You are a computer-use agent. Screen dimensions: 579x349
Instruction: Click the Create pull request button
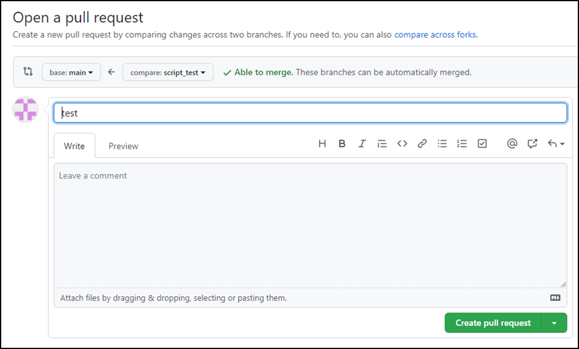[x=493, y=323]
